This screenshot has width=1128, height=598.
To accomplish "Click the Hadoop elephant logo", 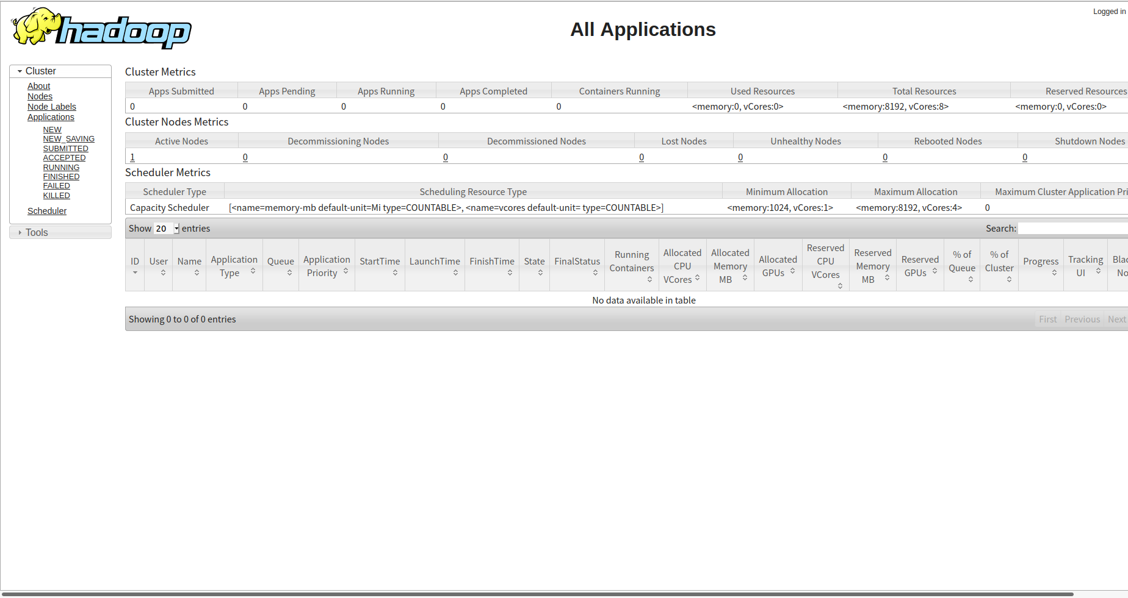I will 101,28.
